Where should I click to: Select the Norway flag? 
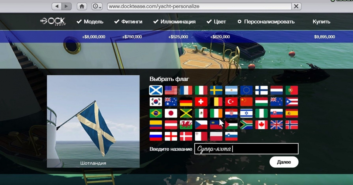click(x=292, y=125)
